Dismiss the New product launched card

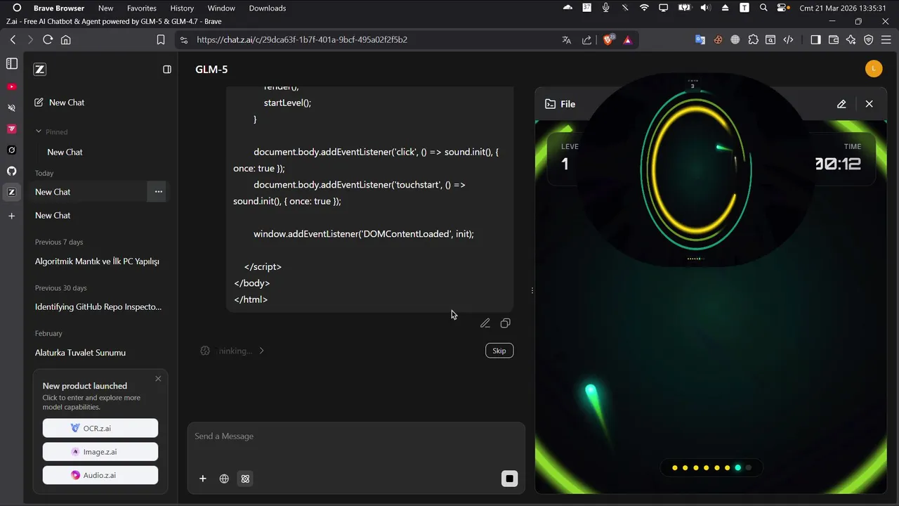tap(158, 379)
